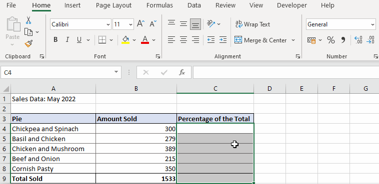
Task: Click the Orientation text angle icon
Action: tap(211, 24)
